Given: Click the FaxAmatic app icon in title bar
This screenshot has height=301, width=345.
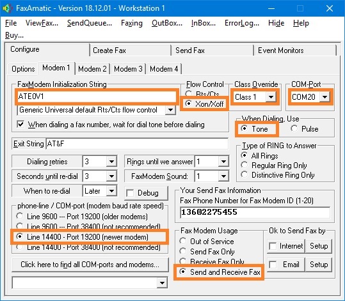Looking at the screenshot, I should pyautogui.click(x=7, y=8).
